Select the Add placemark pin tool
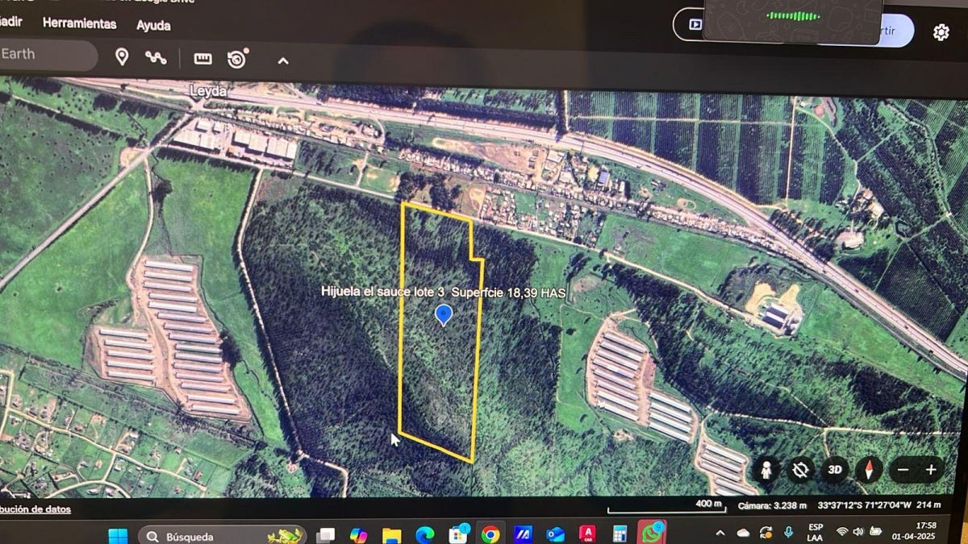Screen dimensions: 968x544 122,57
